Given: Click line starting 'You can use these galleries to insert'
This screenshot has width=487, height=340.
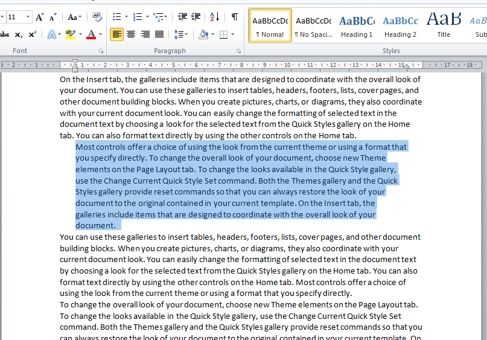Looking at the screenshot, I should 240,237.
